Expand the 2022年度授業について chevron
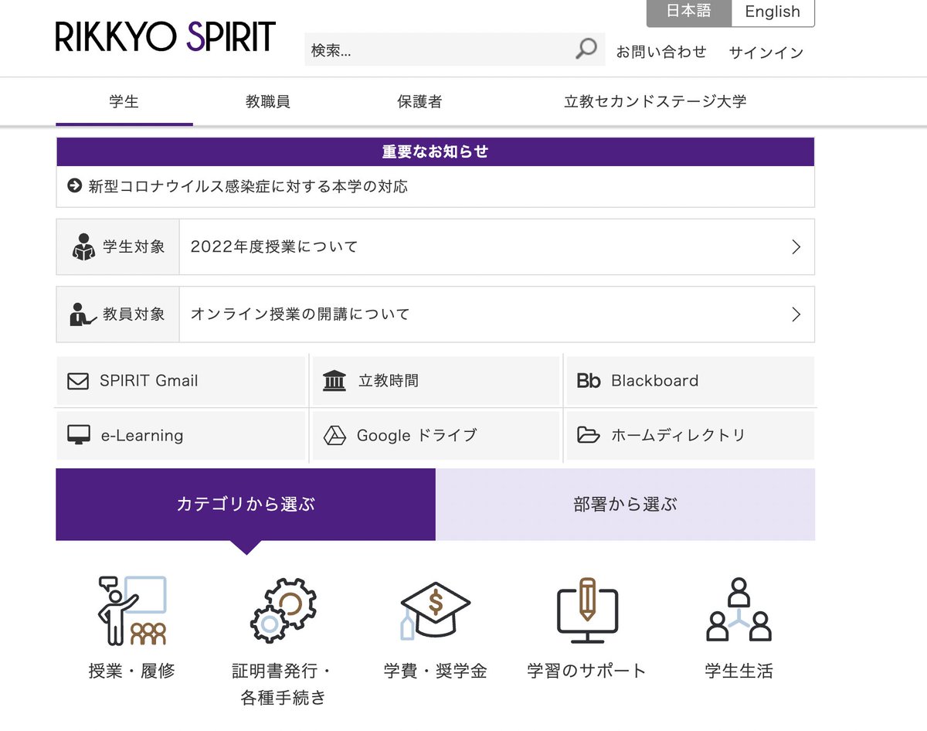 tap(796, 247)
